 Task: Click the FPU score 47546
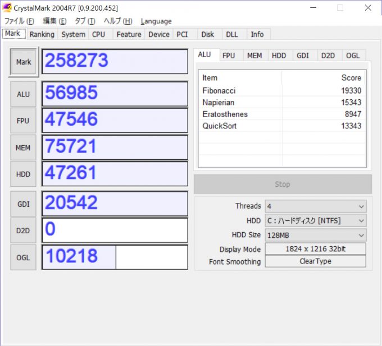pos(115,121)
